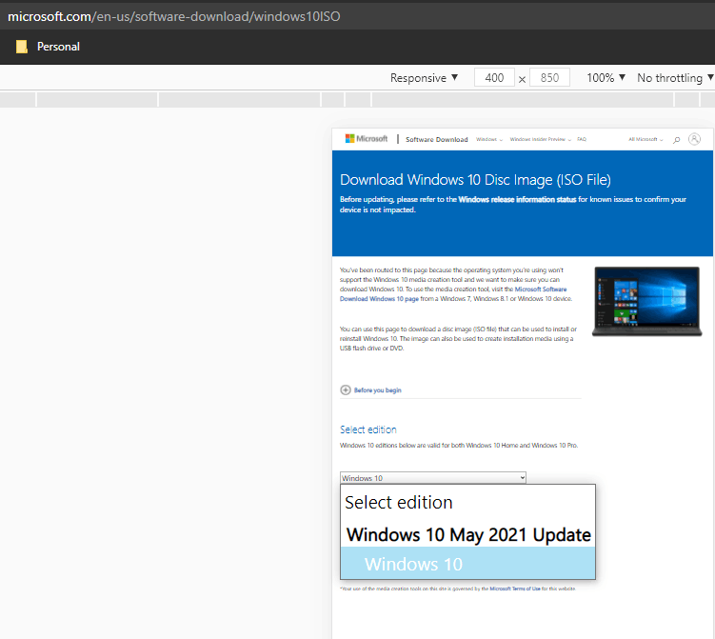Click the Personal bookmarks folder icon
This screenshot has height=639, width=715.
(x=22, y=47)
